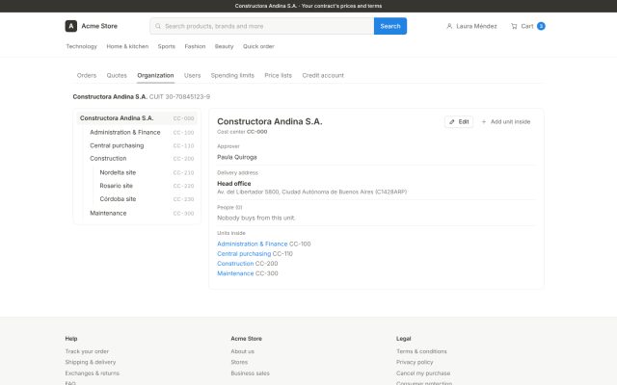Open the Technology category
Screen dimensions: 617x385
tap(81, 46)
